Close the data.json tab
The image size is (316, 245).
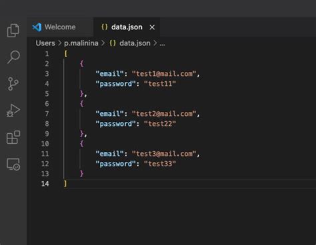pyautogui.click(x=152, y=27)
